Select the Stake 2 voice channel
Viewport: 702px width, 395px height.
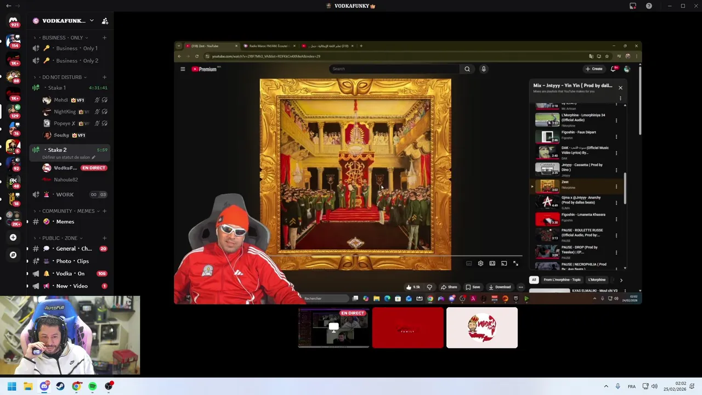(x=70, y=150)
